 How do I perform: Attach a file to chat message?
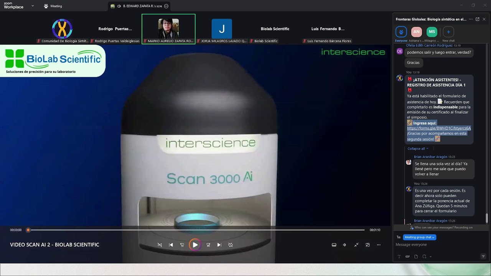click(416, 256)
